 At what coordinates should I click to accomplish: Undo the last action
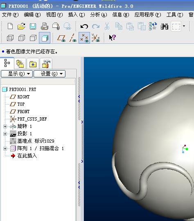(x=84, y=26)
